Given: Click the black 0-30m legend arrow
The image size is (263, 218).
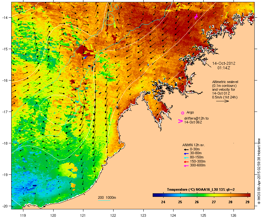Looking at the screenshot, I should pos(186,149).
